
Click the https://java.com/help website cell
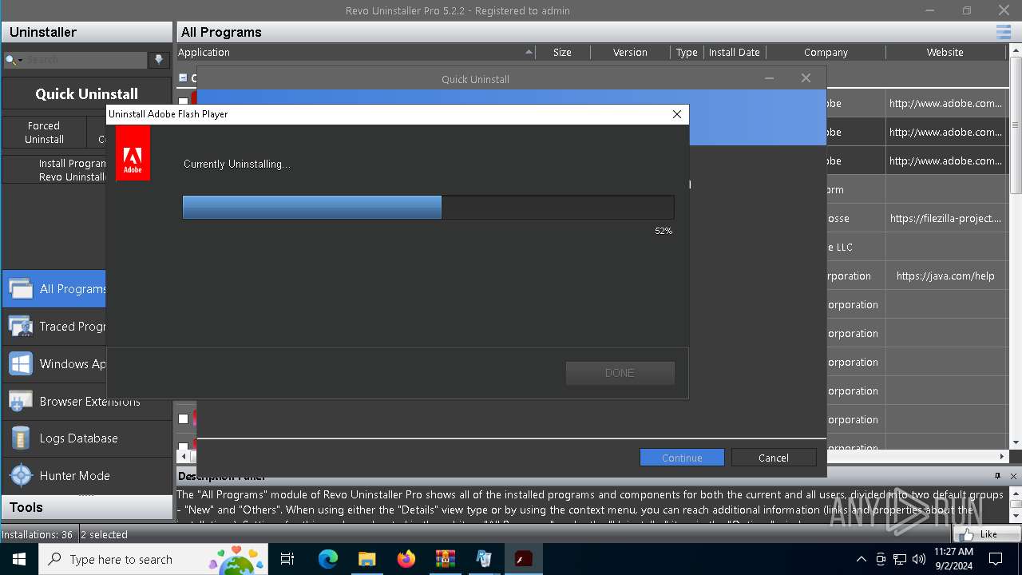945,276
